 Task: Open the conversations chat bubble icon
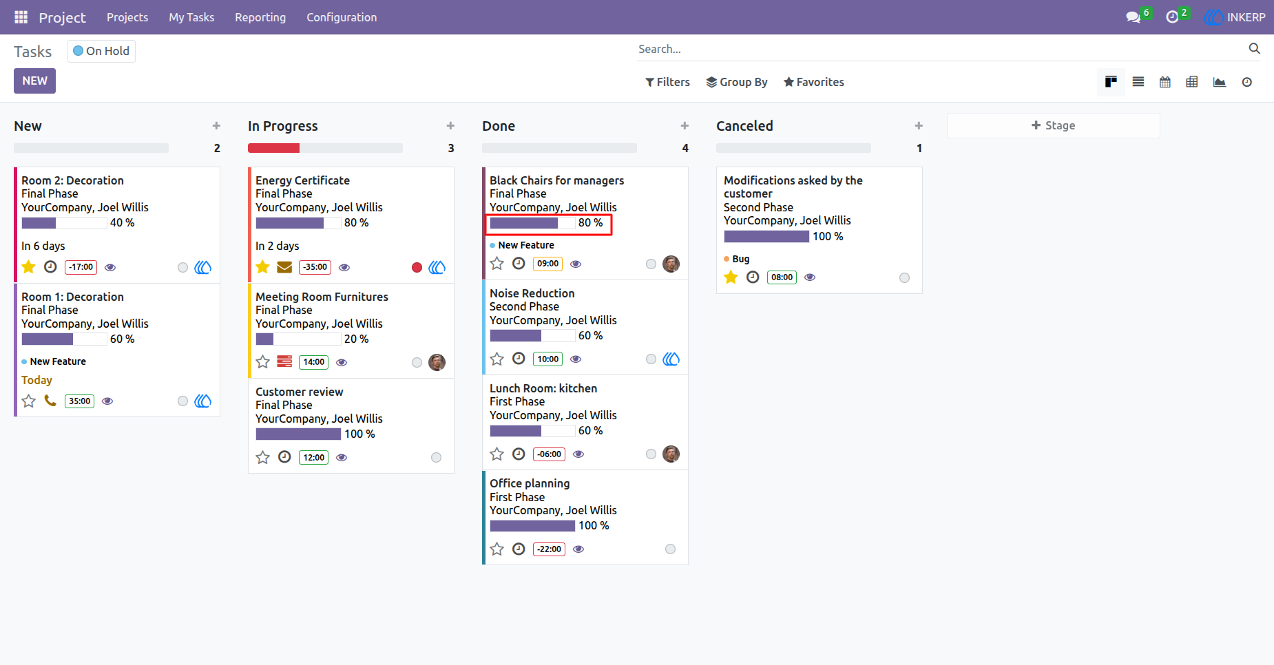coord(1133,17)
